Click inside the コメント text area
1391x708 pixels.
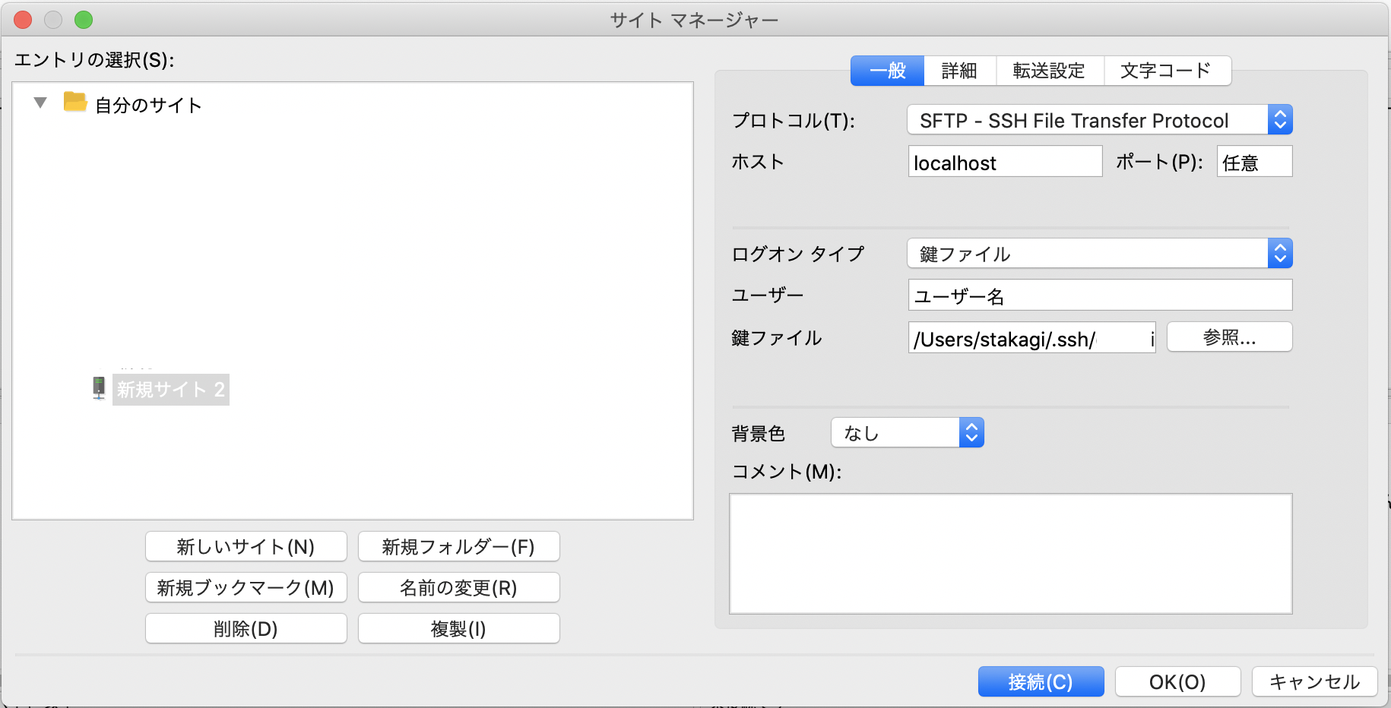(x=1009, y=552)
